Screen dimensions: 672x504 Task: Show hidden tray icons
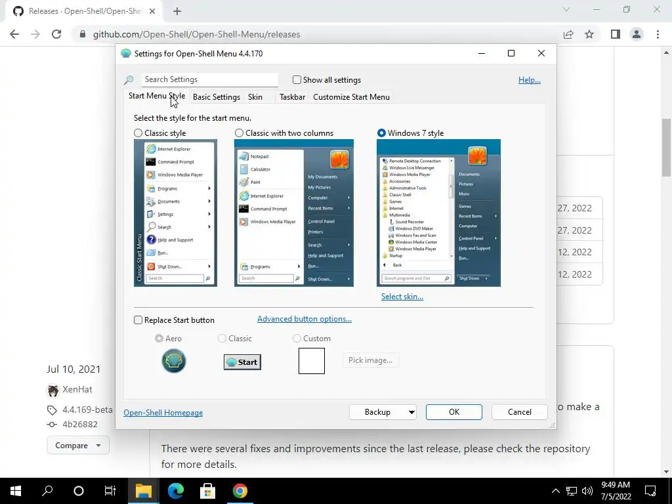tap(555, 491)
